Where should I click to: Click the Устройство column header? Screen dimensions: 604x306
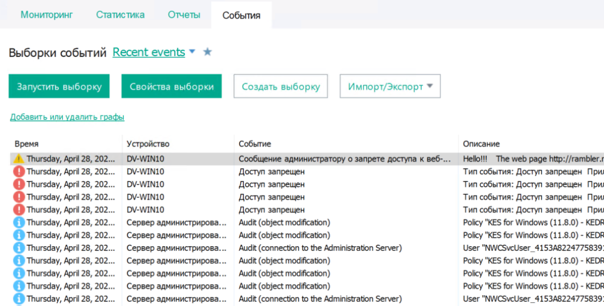pyautogui.click(x=148, y=144)
